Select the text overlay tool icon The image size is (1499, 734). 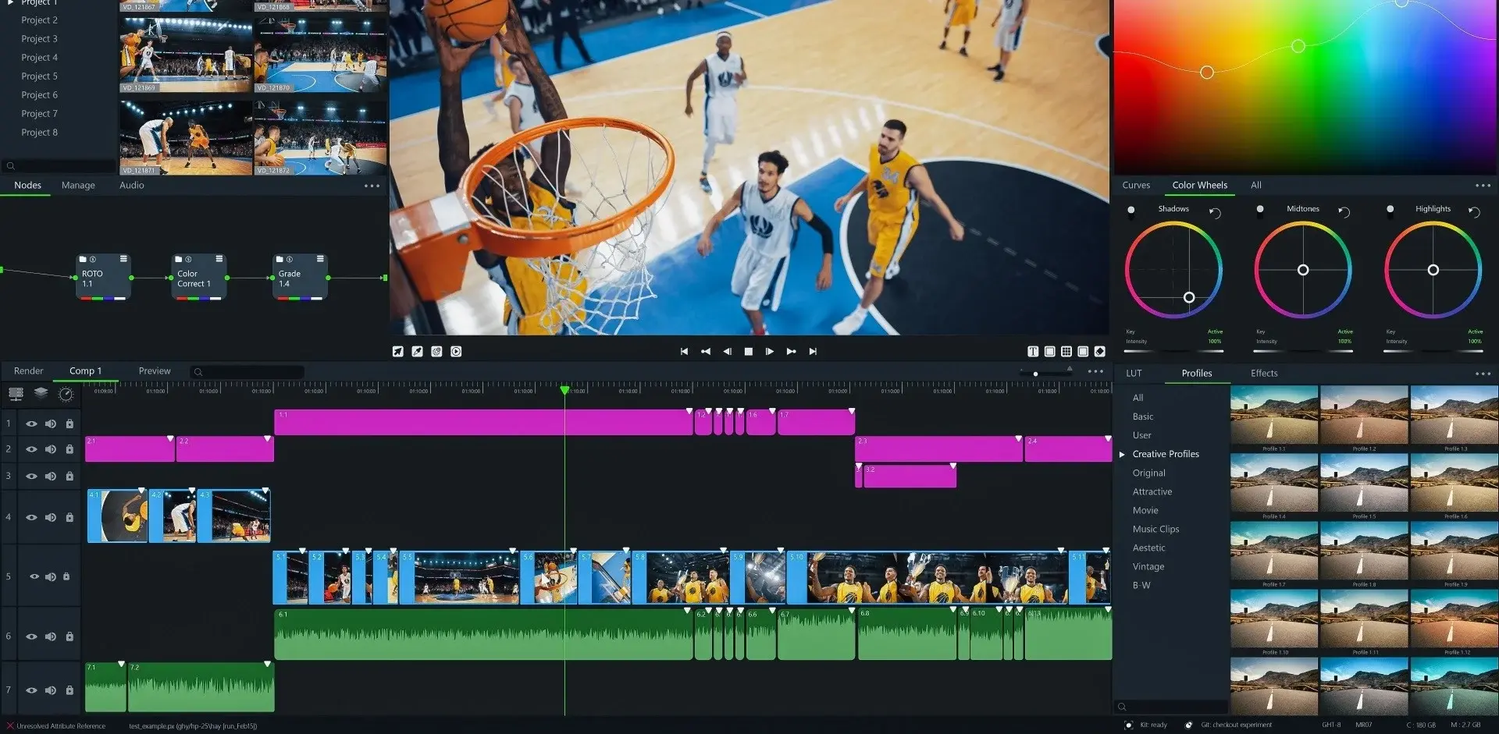coord(1033,352)
